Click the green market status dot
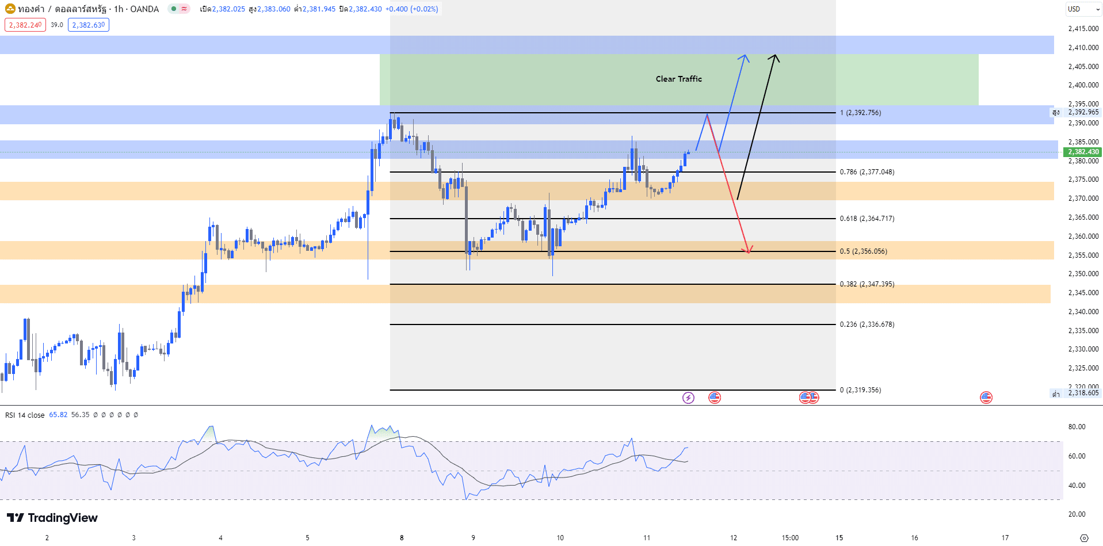 click(x=174, y=9)
